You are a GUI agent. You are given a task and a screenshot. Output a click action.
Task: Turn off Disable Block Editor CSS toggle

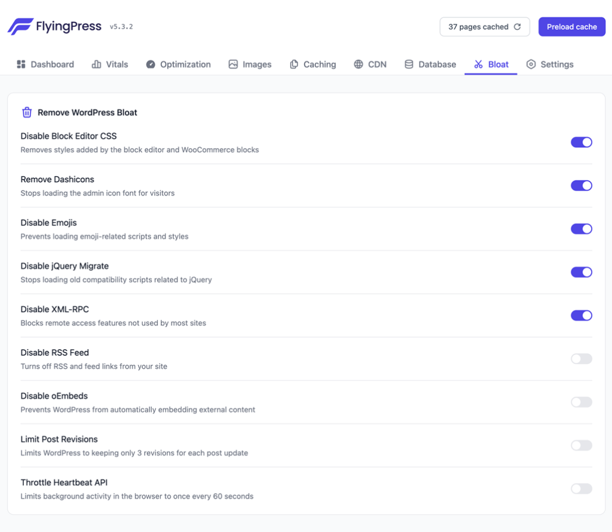coord(581,142)
